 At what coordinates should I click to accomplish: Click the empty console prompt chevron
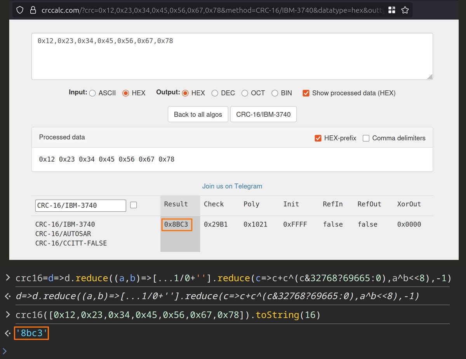[x=4, y=351]
